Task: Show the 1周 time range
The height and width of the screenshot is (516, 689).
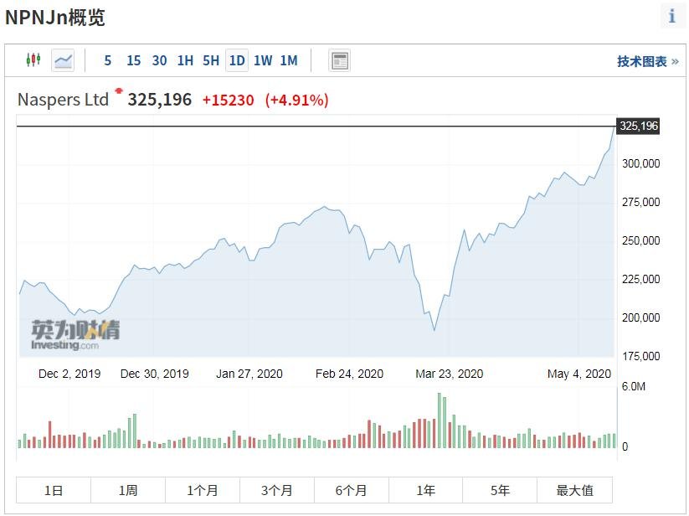Action: pyautogui.click(x=128, y=490)
